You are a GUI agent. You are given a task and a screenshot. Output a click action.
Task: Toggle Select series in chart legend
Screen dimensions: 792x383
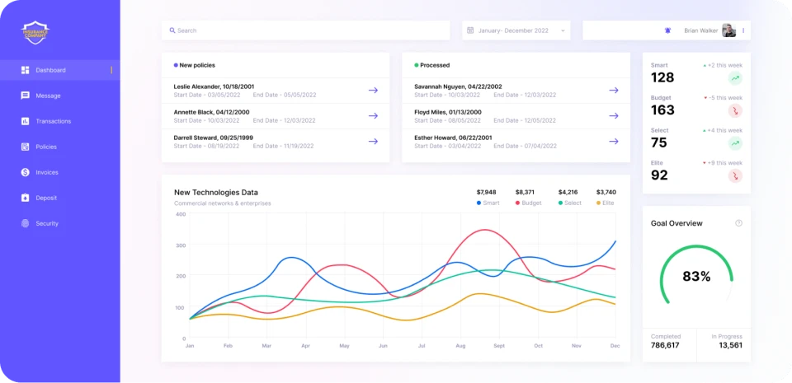(x=570, y=203)
